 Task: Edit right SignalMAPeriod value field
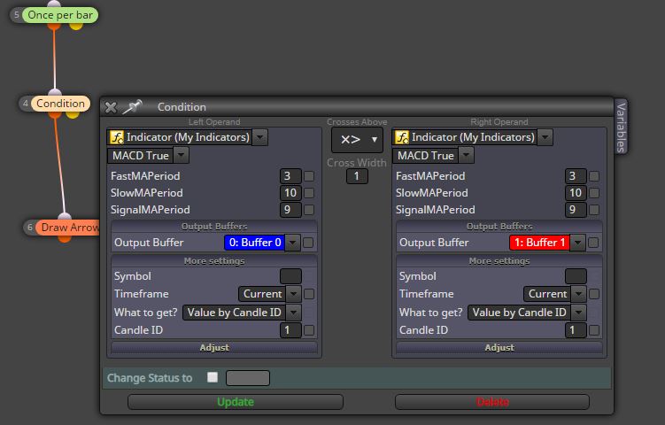(576, 210)
